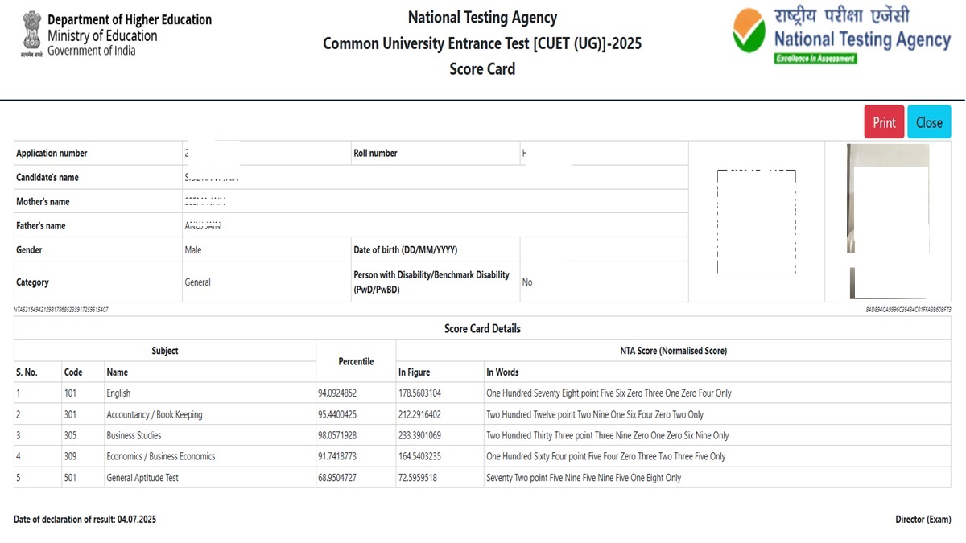The image size is (966, 543).
Task: Click the red Print button
Action: 884,122
